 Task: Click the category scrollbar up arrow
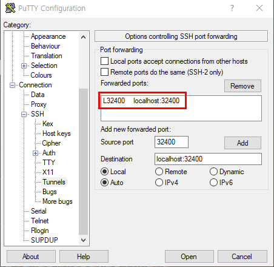pyautogui.click(x=83, y=37)
